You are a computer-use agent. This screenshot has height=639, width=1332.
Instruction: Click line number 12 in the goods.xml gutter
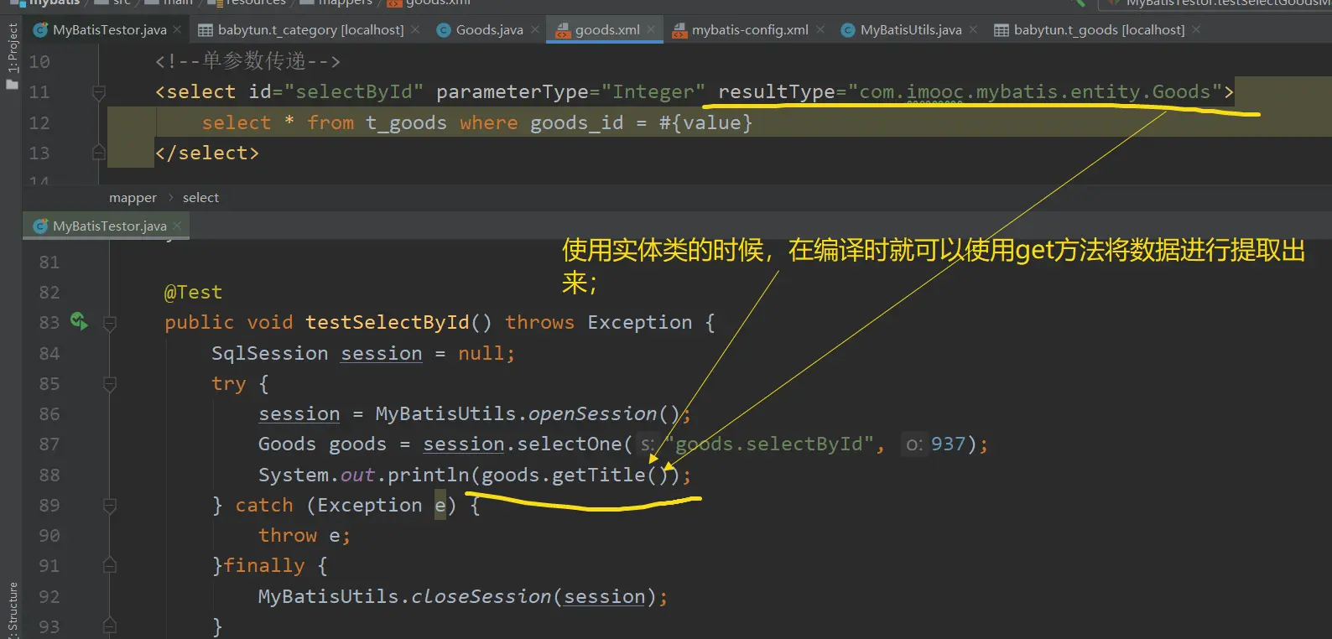pos(39,123)
